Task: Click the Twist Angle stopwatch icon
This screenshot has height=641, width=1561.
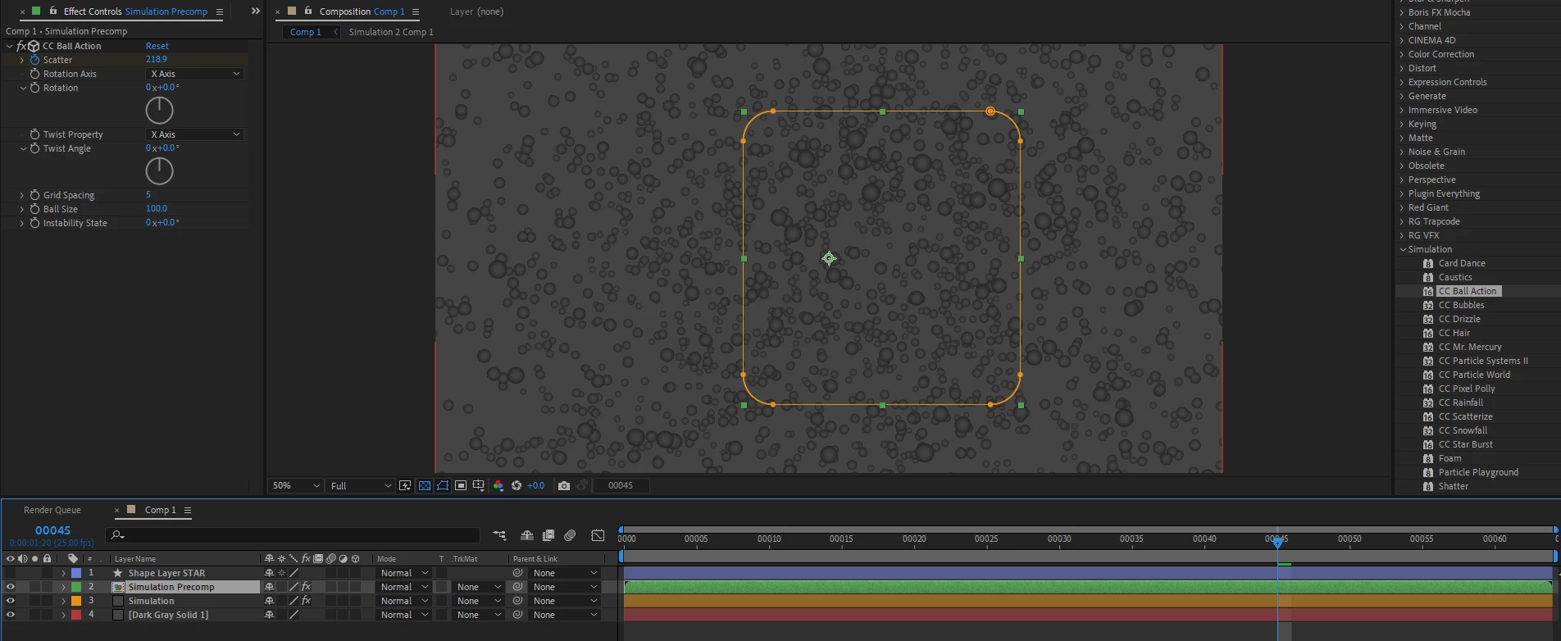Action: pos(34,148)
